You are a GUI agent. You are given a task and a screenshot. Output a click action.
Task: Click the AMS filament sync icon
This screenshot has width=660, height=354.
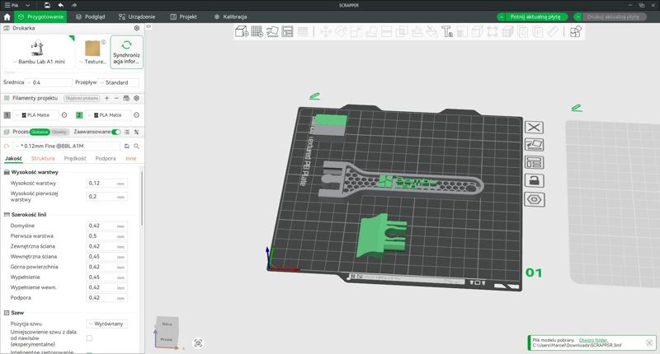click(x=126, y=98)
